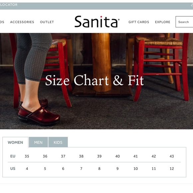Image resolution: width=193 pixels, height=193 pixels.
Task: Switch to the MEN size tab
Action: (x=38, y=142)
